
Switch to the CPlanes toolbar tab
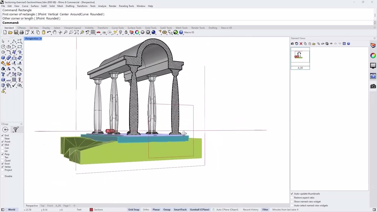22,28
